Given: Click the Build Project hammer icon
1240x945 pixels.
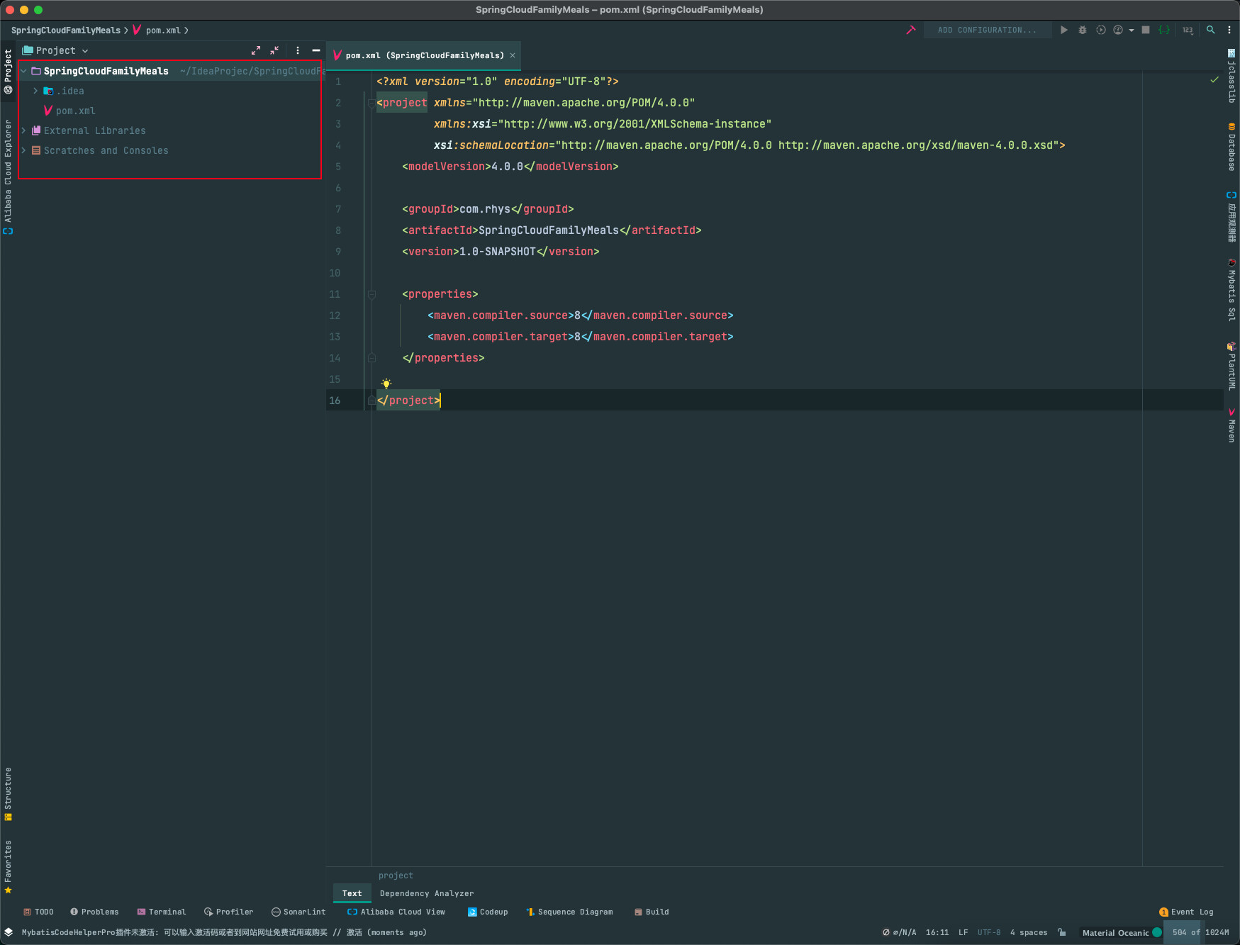Looking at the screenshot, I should 911,30.
